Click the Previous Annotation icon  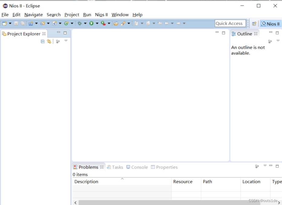click(x=148, y=23)
